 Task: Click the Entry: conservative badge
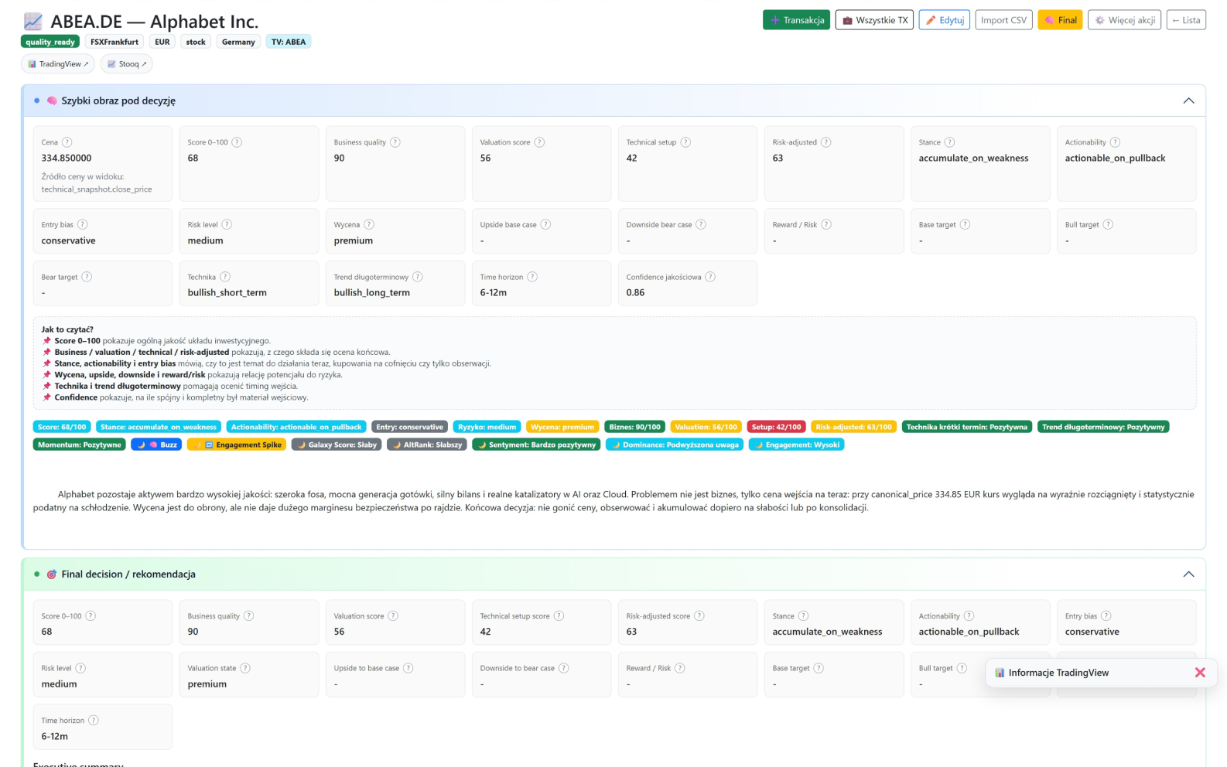click(409, 427)
